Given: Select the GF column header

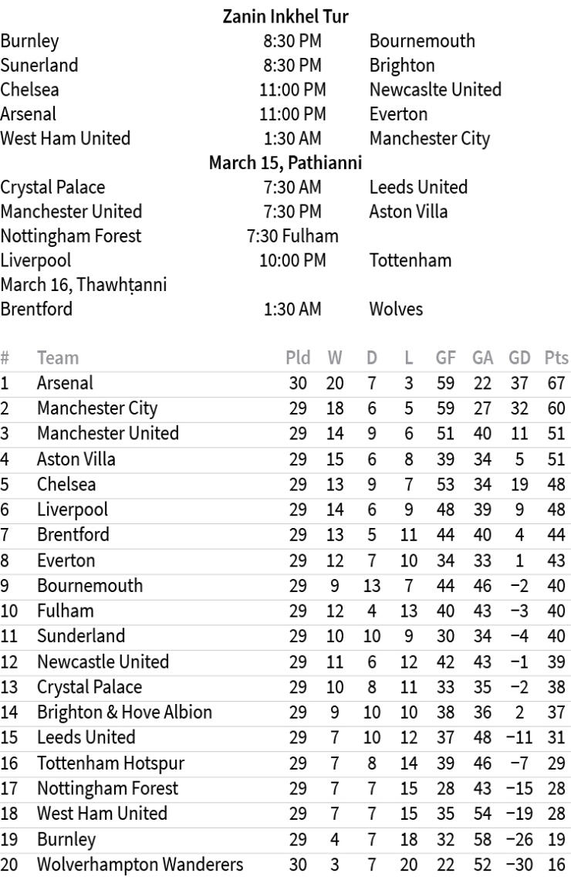Looking at the screenshot, I should (x=445, y=358).
